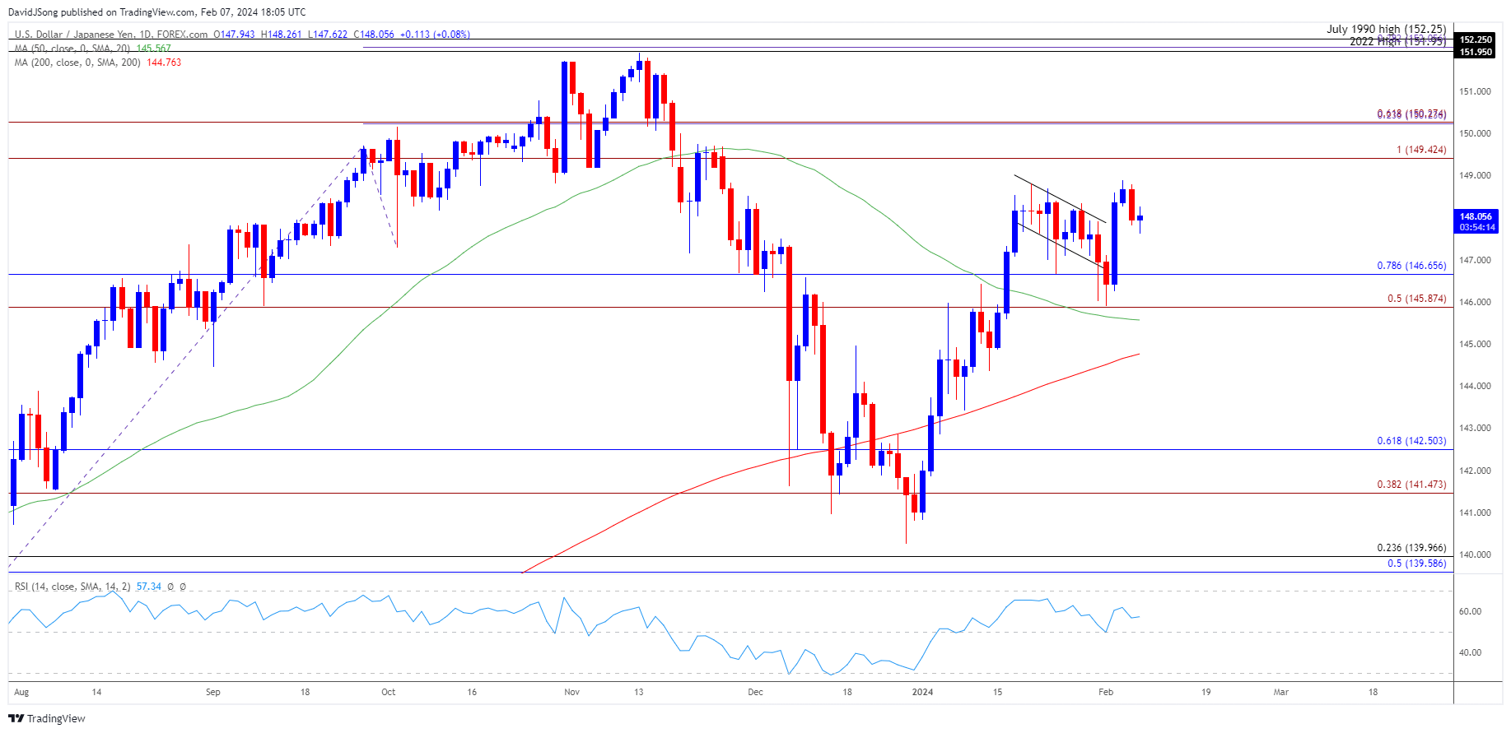Click the 151.000 price axis label
This screenshot has height=733, width=1511.
click(1476, 91)
